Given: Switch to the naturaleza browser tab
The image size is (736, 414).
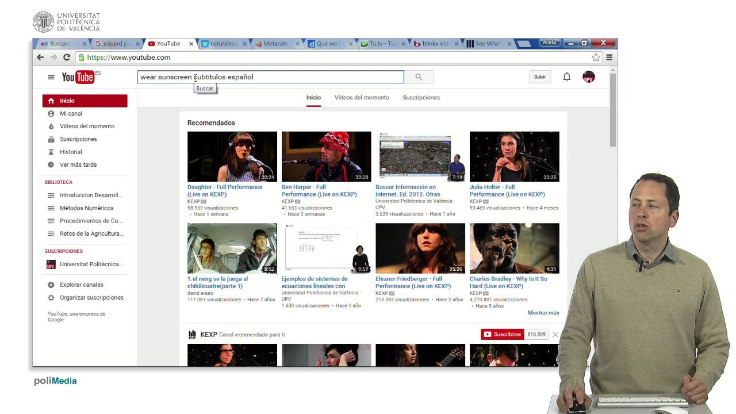Looking at the screenshot, I should point(224,44).
